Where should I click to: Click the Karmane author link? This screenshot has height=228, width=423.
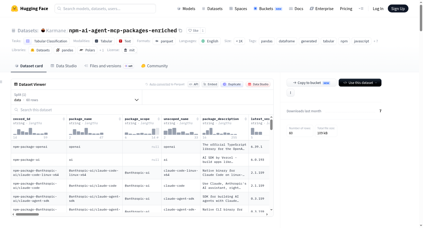click(56, 30)
